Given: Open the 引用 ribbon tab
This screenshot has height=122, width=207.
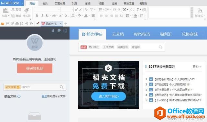Looking at the screenshot, I should 74,4.
